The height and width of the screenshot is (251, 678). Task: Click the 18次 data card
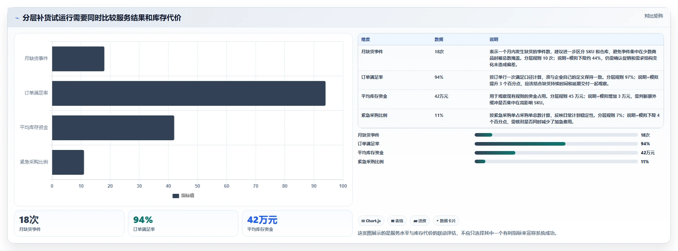[x=69, y=223]
